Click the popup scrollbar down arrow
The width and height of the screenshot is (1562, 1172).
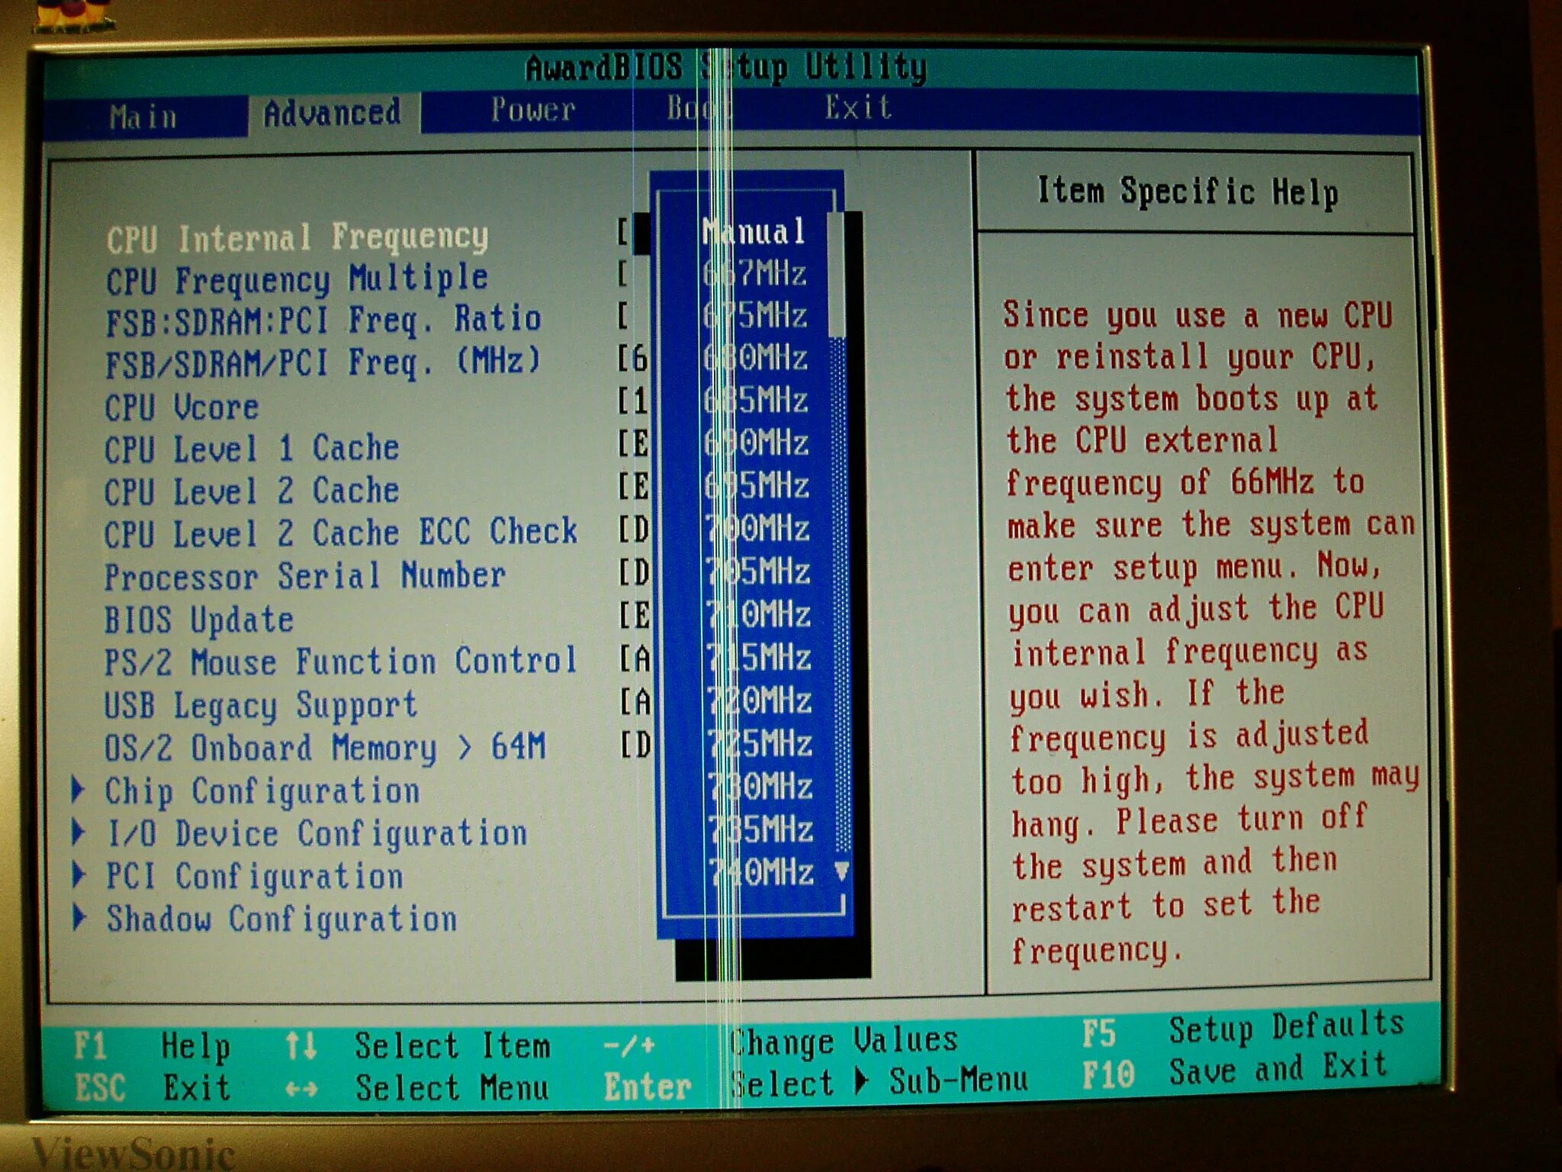(842, 871)
